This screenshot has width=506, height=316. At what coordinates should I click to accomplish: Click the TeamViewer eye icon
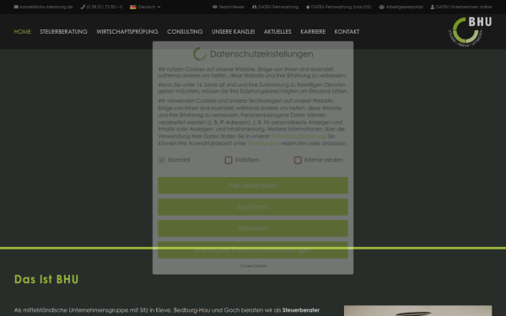click(214, 7)
